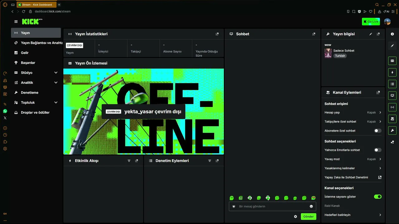
Task: Open Yapay Zeka ile Sohbet Denetimi external link
Action: click(x=380, y=177)
